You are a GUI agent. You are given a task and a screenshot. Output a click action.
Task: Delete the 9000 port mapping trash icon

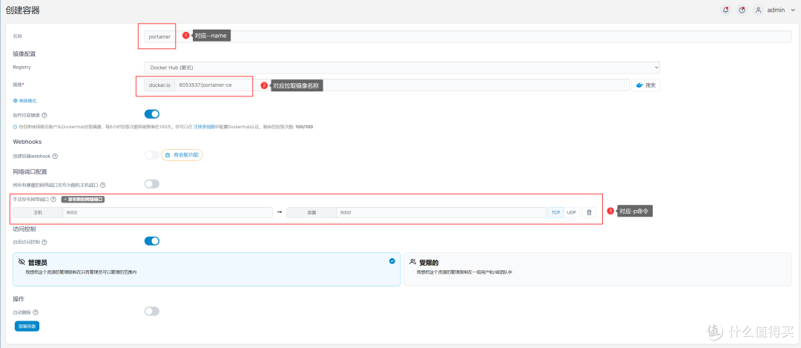pyautogui.click(x=589, y=212)
